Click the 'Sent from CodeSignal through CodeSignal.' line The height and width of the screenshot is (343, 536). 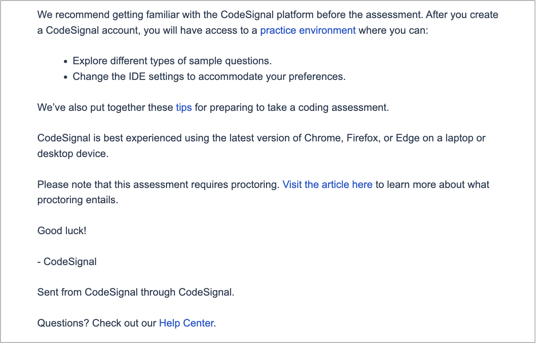click(x=136, y=292)
